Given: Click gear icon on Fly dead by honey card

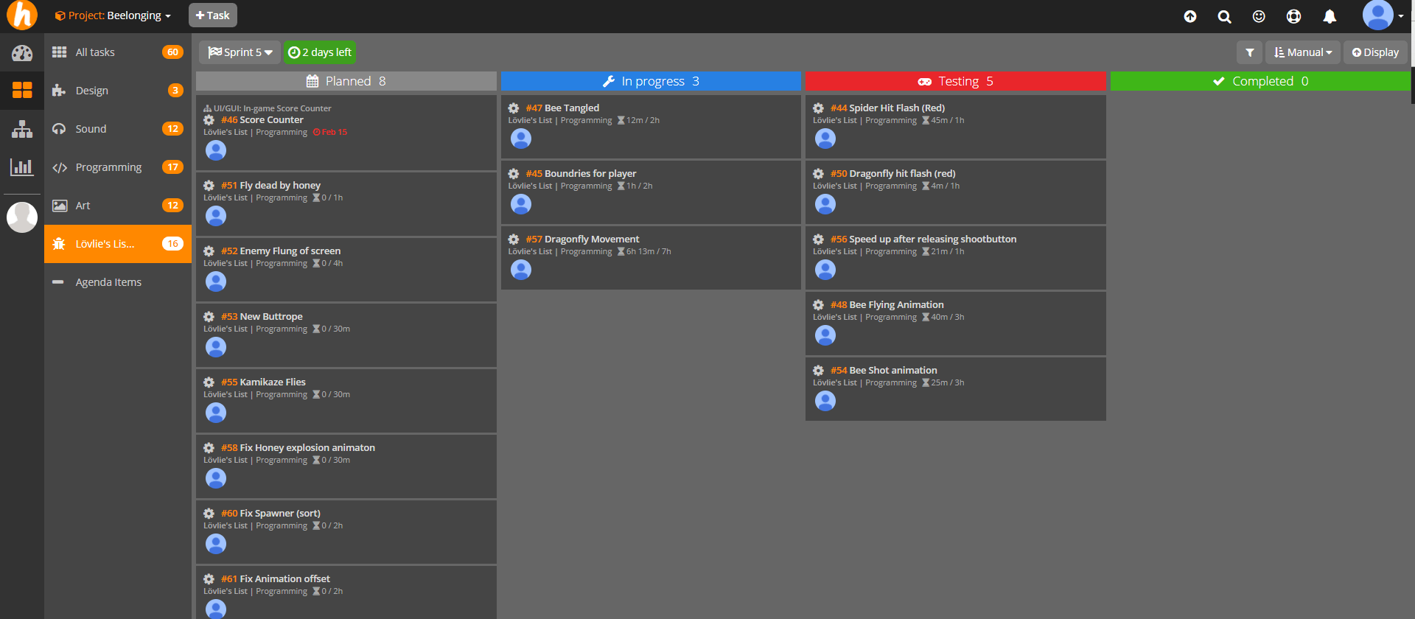Looking at the screenshot, I should pyautogui.click(x=209, y=186).
